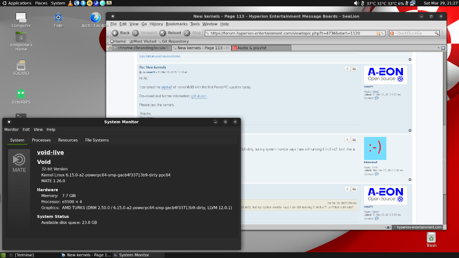Click SeaLion online status icon in status bar
459x258 pixels.
point(388,227)
